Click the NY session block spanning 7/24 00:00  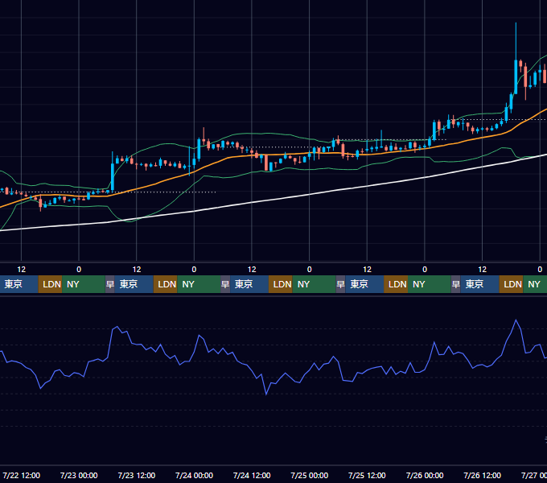click(199, 284)
